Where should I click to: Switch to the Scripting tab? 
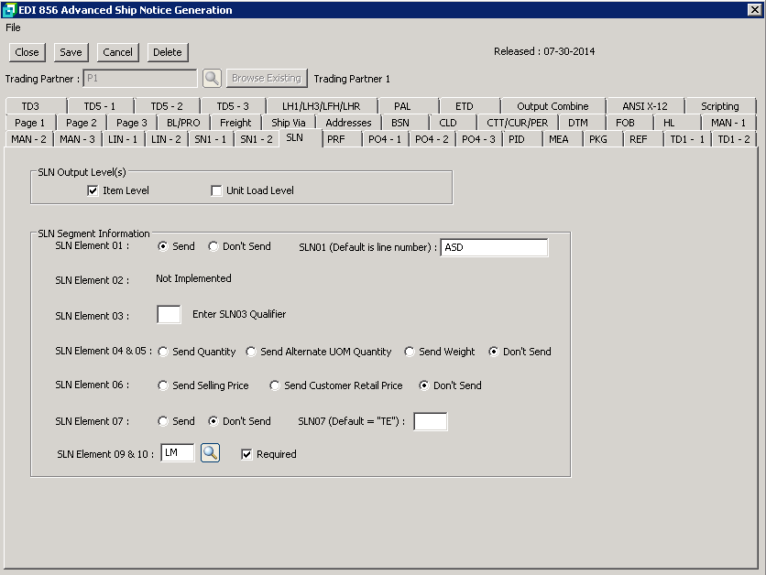point(719,106)
